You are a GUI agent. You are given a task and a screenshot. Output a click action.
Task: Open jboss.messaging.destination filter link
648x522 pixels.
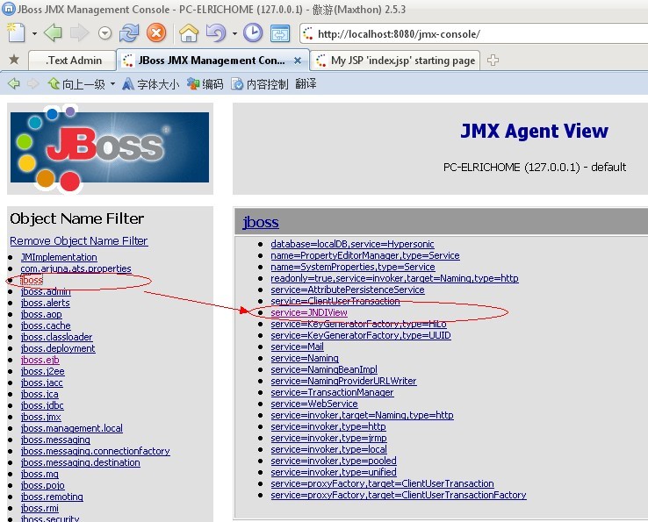[80, 462]
